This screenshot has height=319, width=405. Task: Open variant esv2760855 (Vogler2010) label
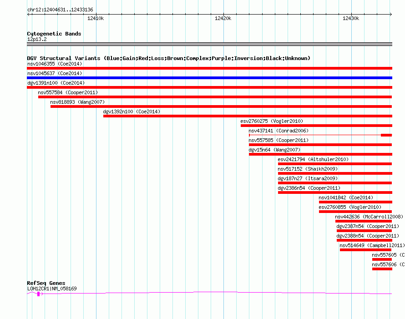pyautogui.click(x=350, y=207)
